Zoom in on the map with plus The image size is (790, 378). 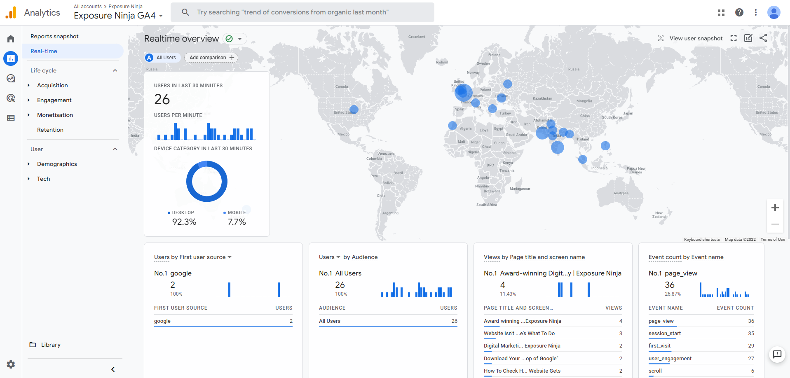(x=775, y=208)
